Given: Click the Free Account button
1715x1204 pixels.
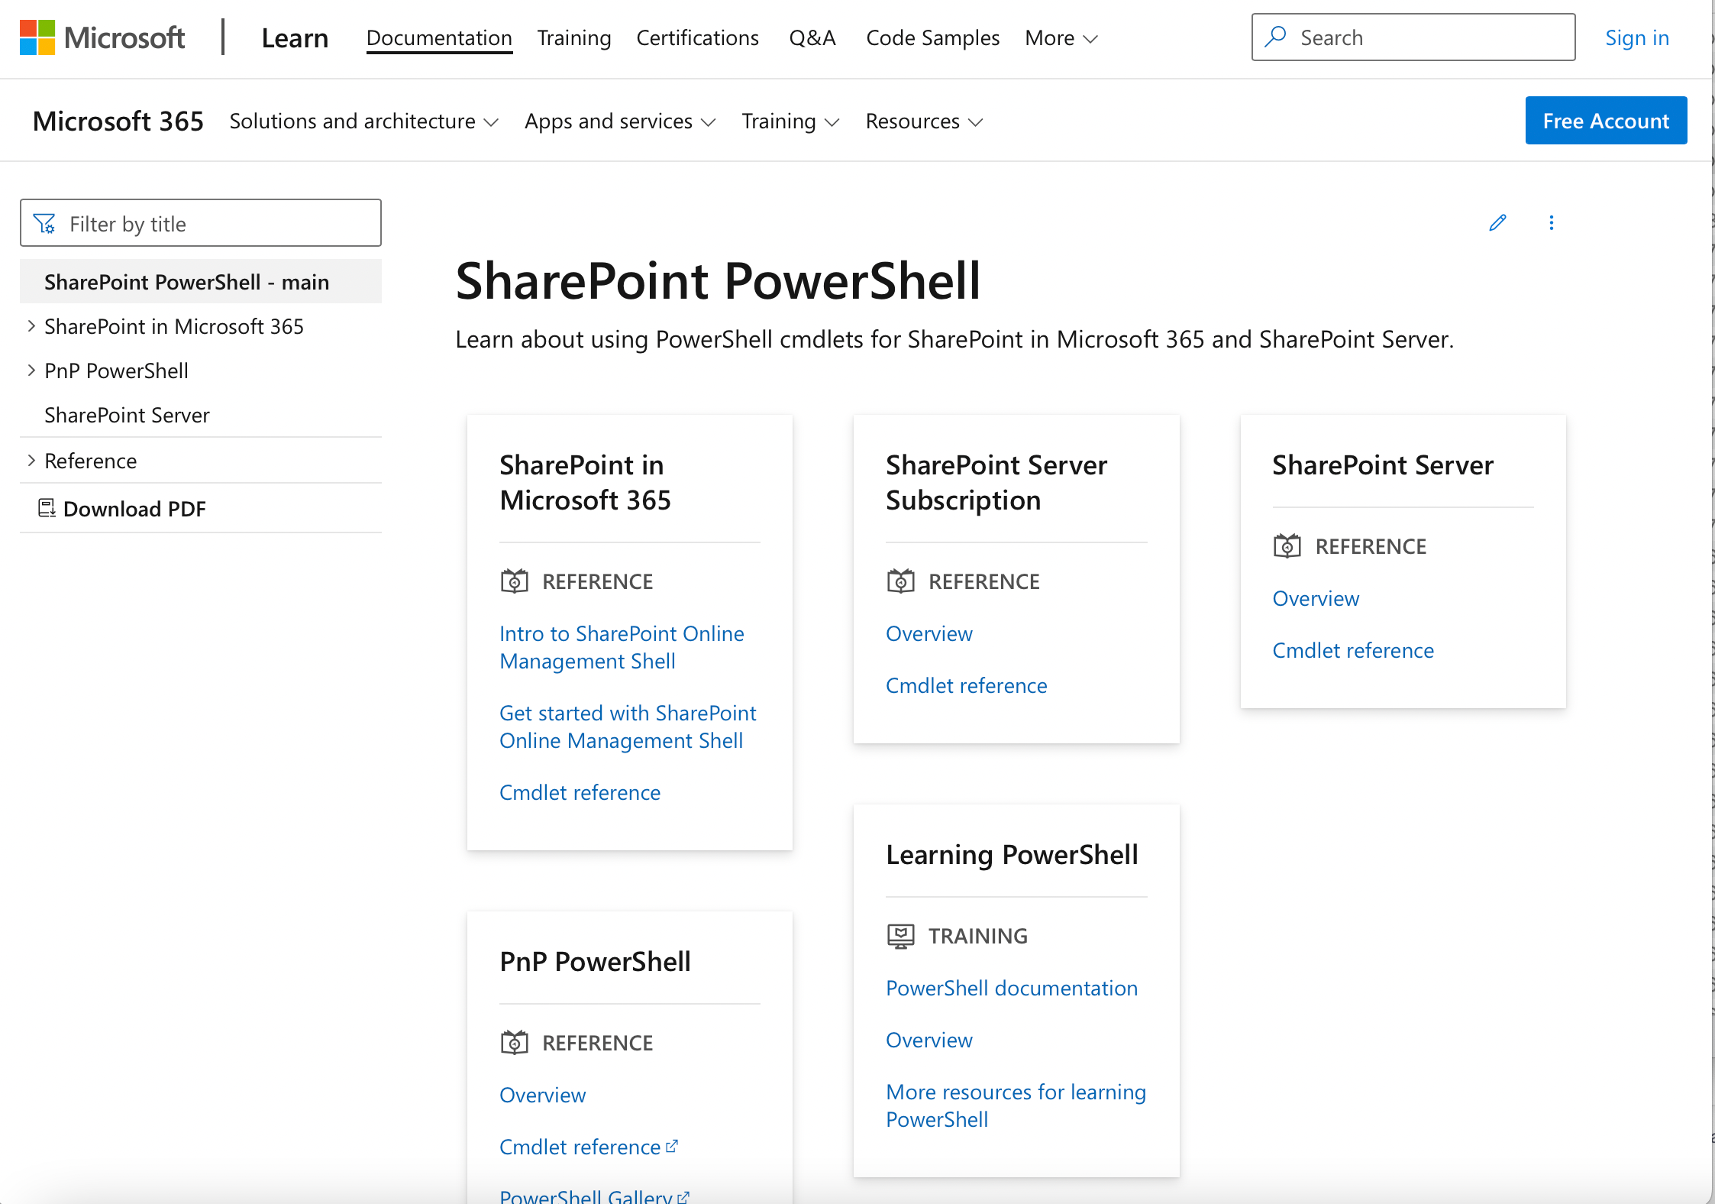Looking at the screenshot, I should pos(1606,121).
